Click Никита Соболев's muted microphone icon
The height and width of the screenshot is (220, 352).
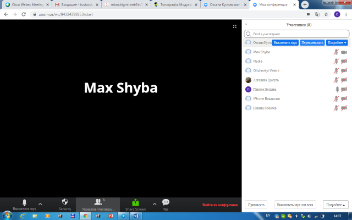pos(336,108)
